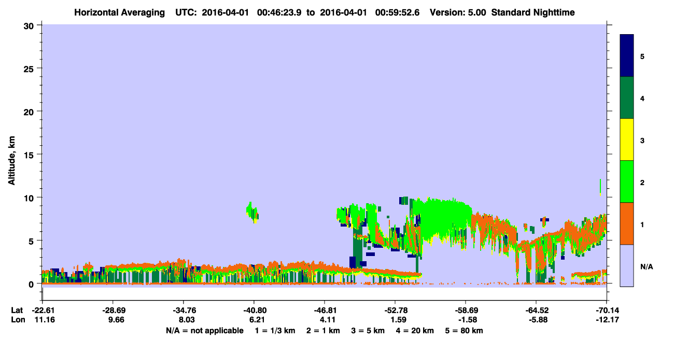This screenshot has height=345, width=674.
Task: Click the small isolated green cloud near 8 km
Action: point(252,212)
